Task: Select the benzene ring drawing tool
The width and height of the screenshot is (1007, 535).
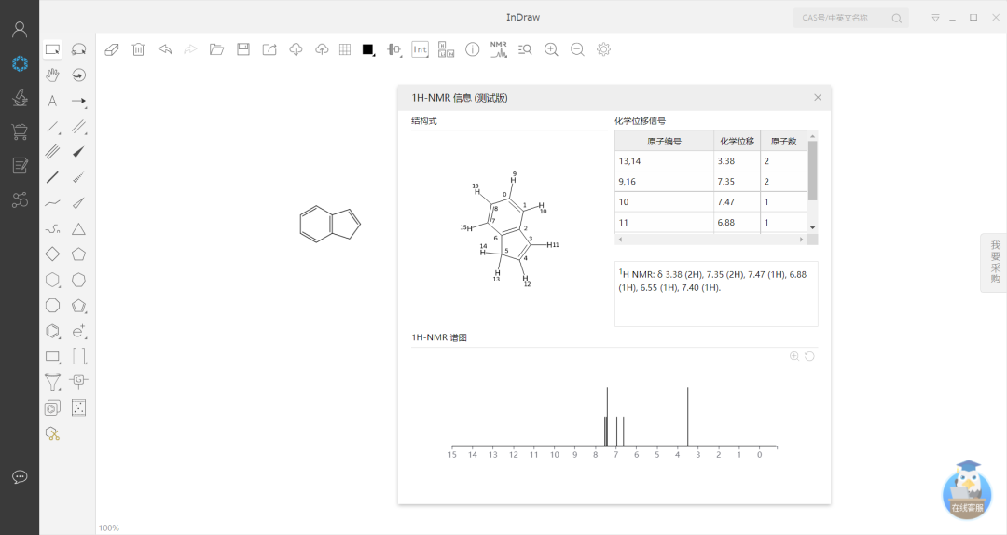Action: point(53,331)
